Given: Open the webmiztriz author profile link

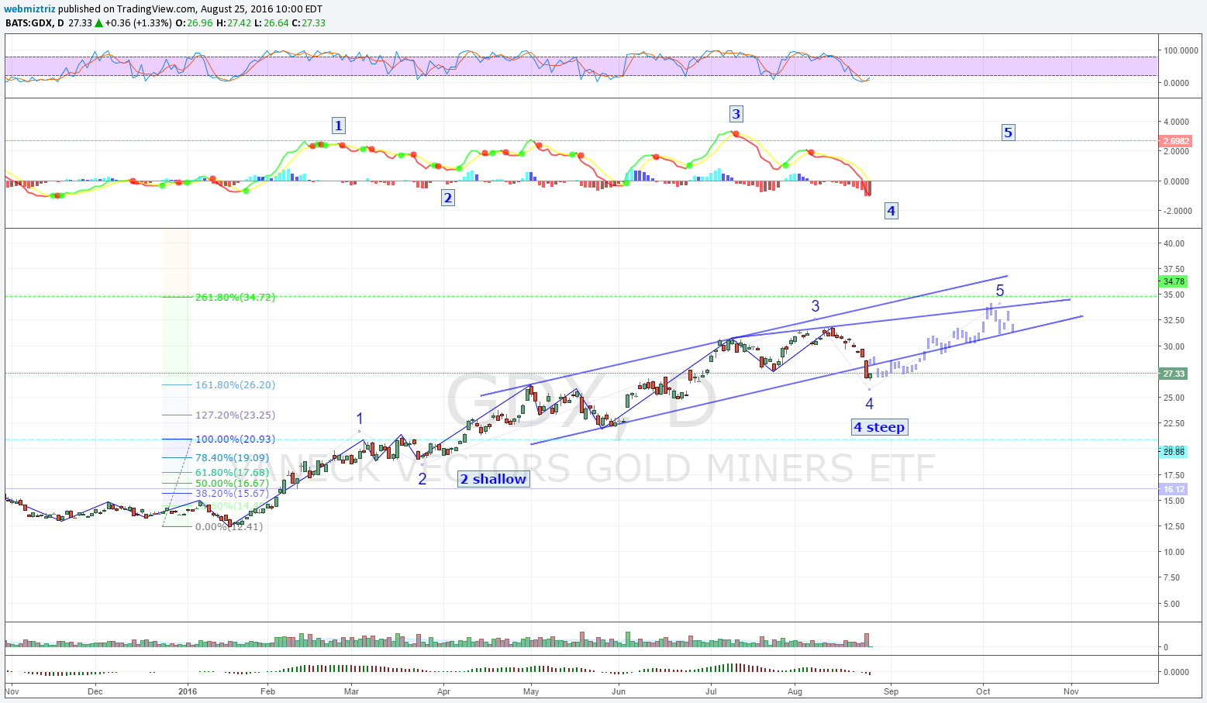Looking at the screenshot, I should coord(29,9).
